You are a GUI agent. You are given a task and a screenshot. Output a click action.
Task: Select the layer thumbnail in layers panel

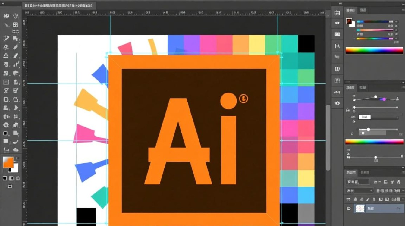point(360,208)
